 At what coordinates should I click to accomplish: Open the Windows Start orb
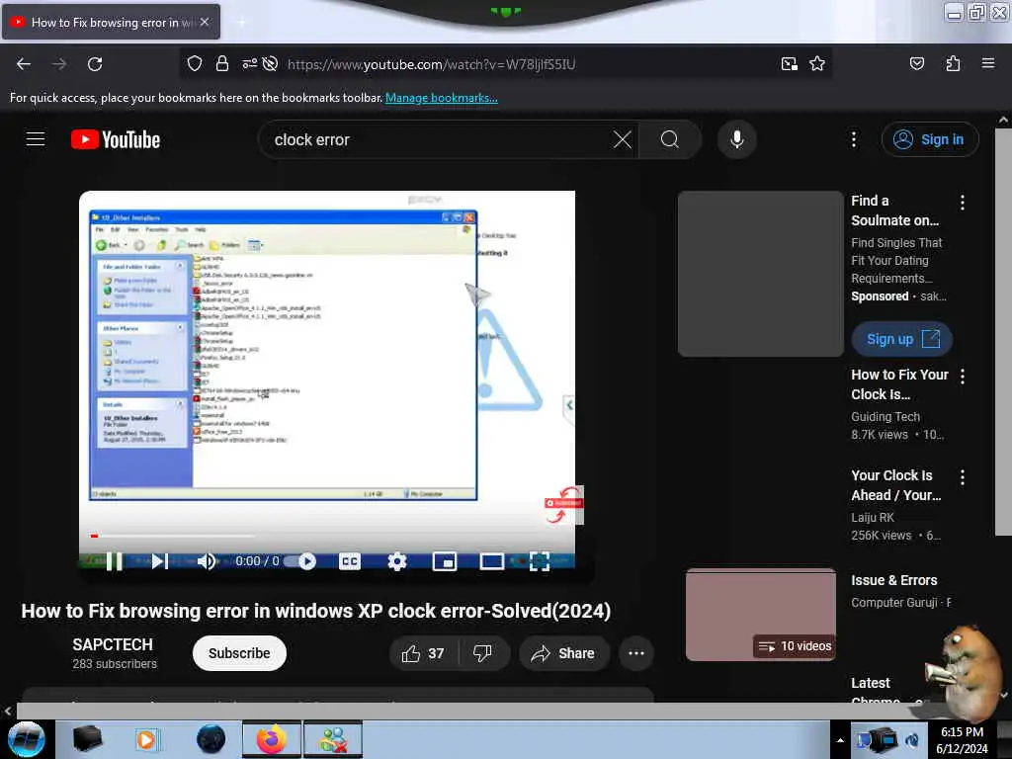coord(27,739)
